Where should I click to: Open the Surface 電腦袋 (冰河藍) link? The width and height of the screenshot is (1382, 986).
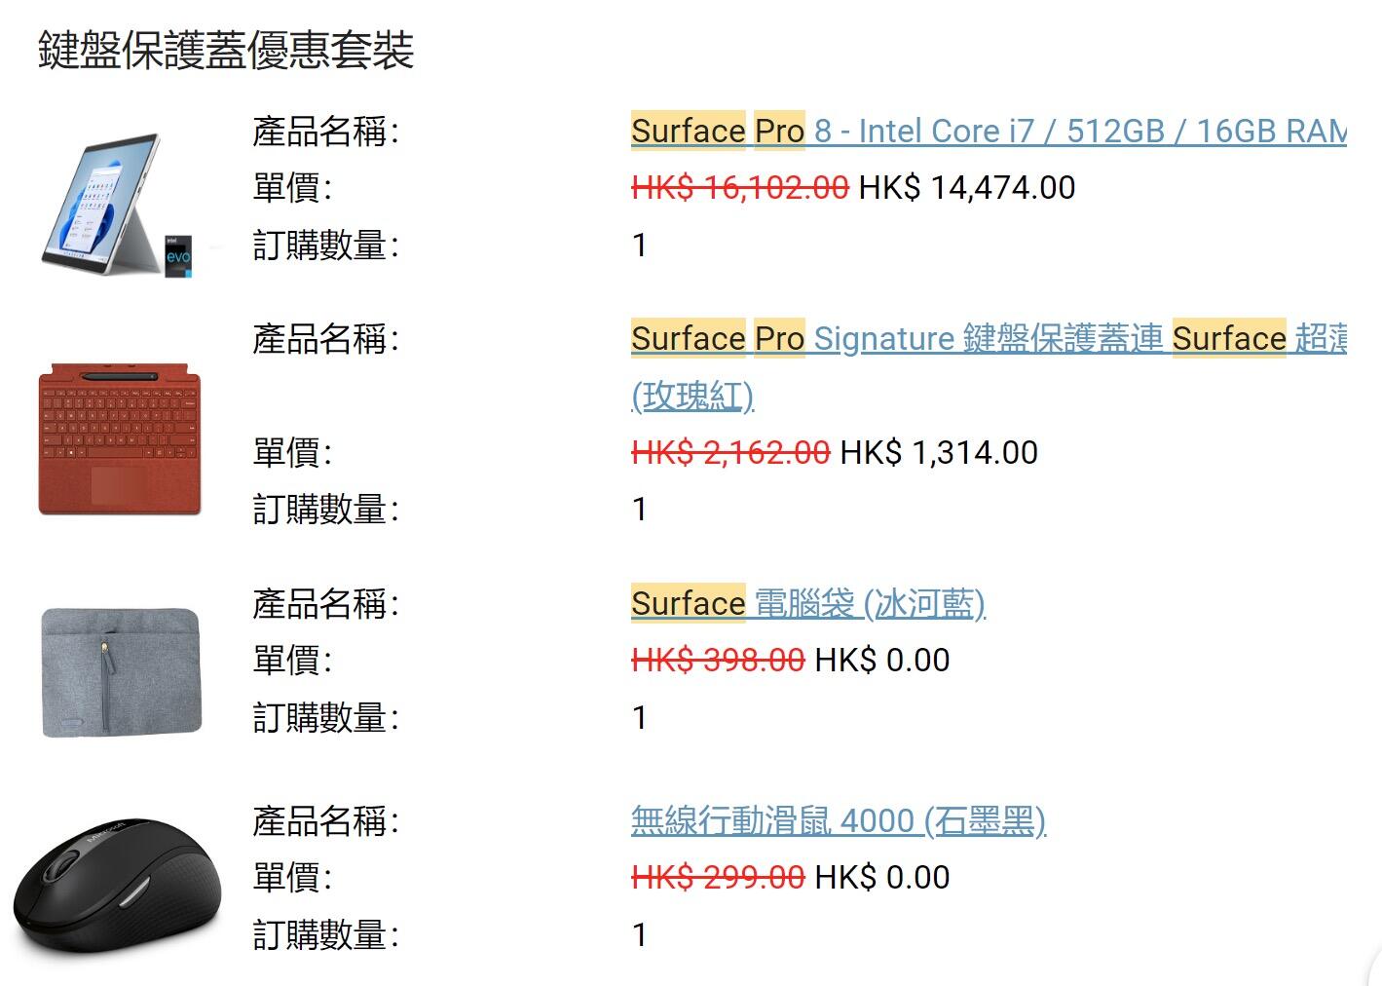pyautogui.click(x=808, y=604)
